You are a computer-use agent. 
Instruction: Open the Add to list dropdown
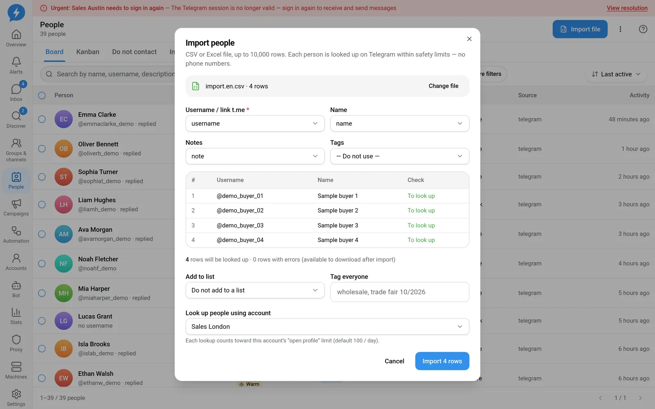click(255, 290)
